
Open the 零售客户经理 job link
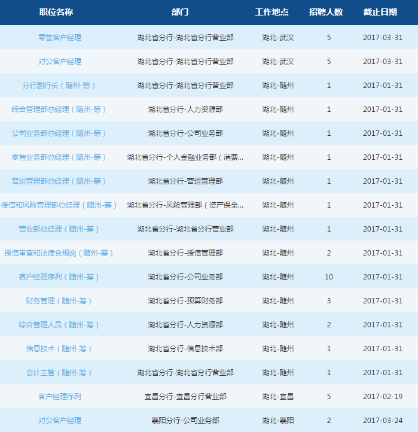[x=59, y=38]
